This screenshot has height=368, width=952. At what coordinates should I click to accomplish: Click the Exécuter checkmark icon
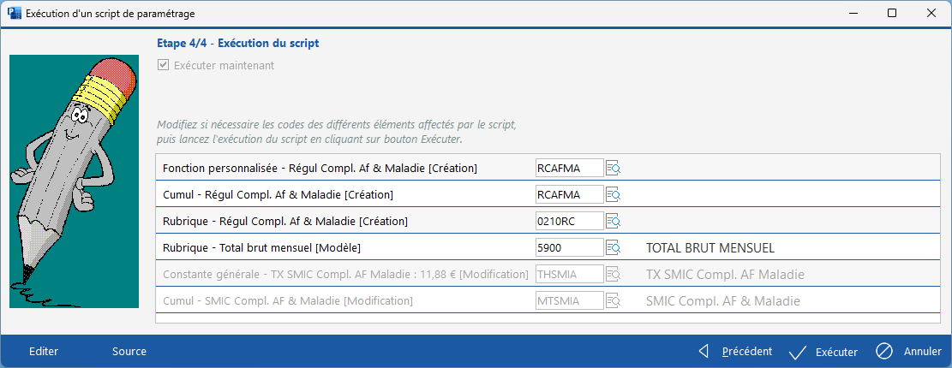pos(798,352)
